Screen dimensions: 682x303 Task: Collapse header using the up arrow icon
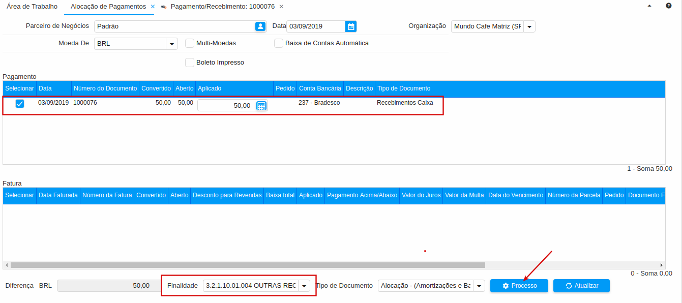click(x=649, y=6)
